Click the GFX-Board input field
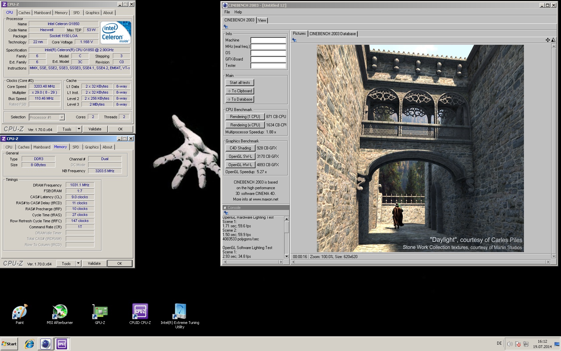Image resolution: width=561 pixels, height=351 pixels. [x=268, y=59]
